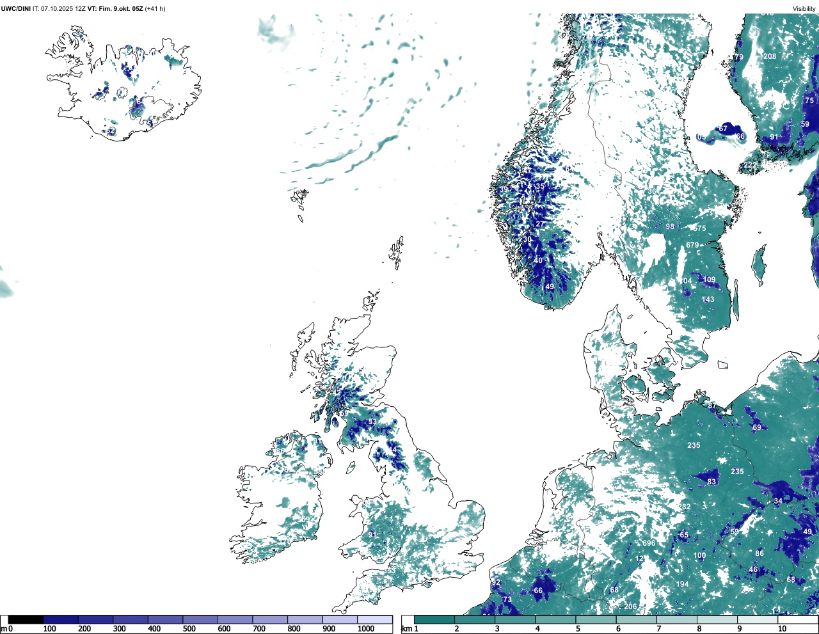Screen dimensions: 819x634
Task: Click the '282' value in central Germany
Action: click(x=685, y=507)
